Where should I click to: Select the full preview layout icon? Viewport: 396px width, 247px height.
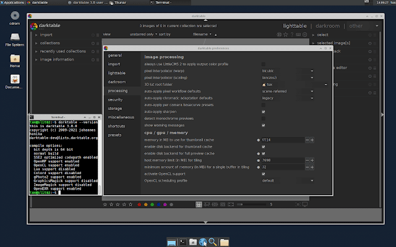point(231,204)
